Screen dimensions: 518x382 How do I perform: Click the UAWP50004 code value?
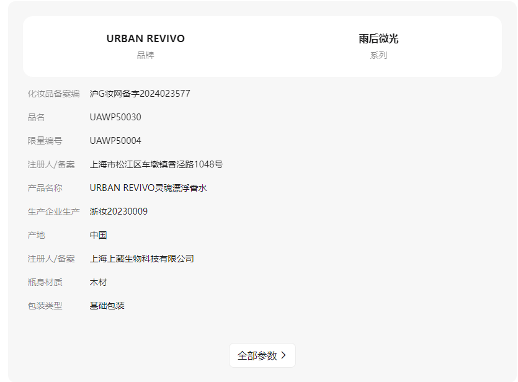(115, 141)
